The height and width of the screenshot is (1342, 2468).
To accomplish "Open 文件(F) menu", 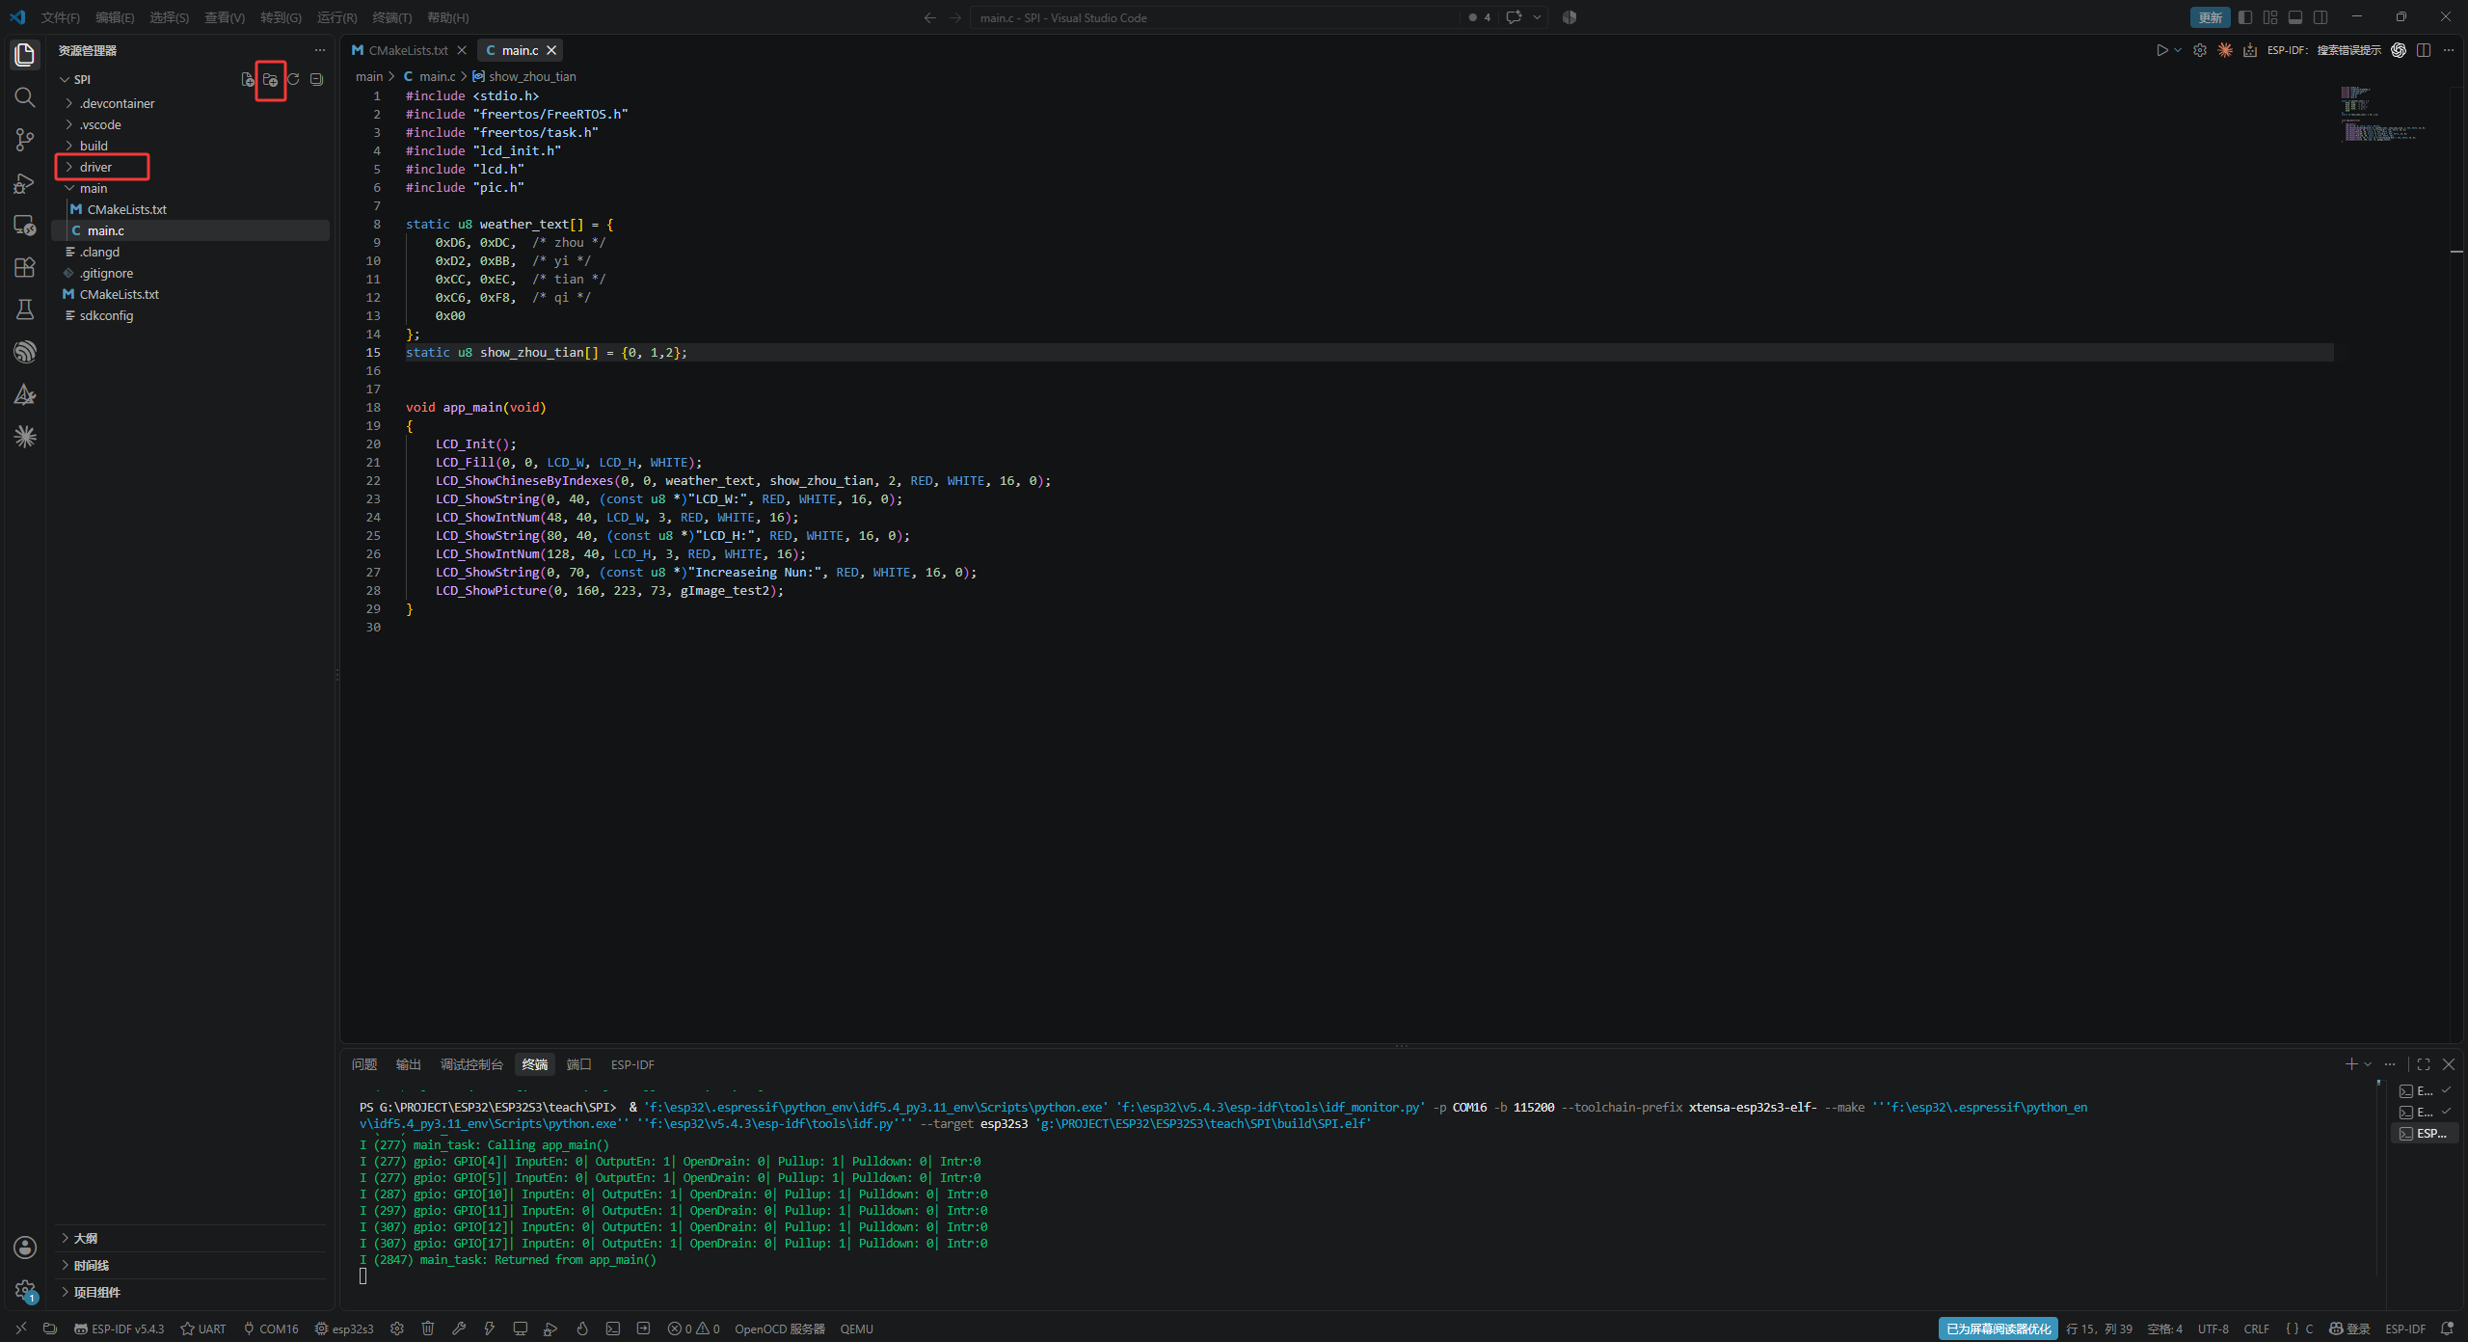I will [60, 17].
